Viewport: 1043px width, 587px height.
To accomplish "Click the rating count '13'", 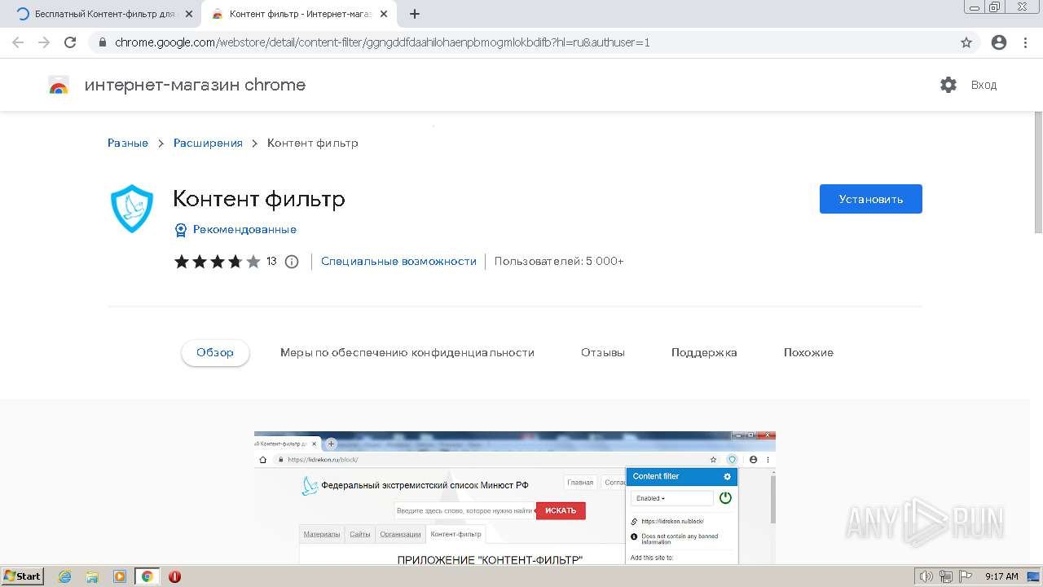I will click(271, 262).
